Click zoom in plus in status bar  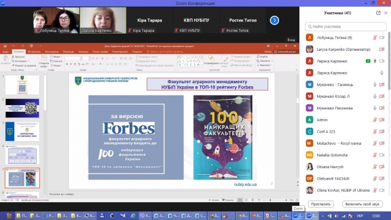point(286,200)
